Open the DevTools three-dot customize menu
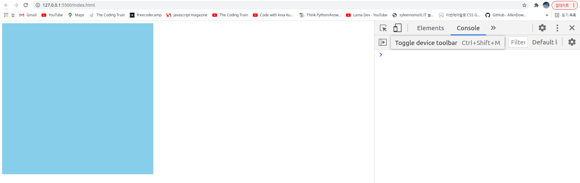Image resolution: width=580 pixels, height=183 pixels. click(x=557, y=28)
